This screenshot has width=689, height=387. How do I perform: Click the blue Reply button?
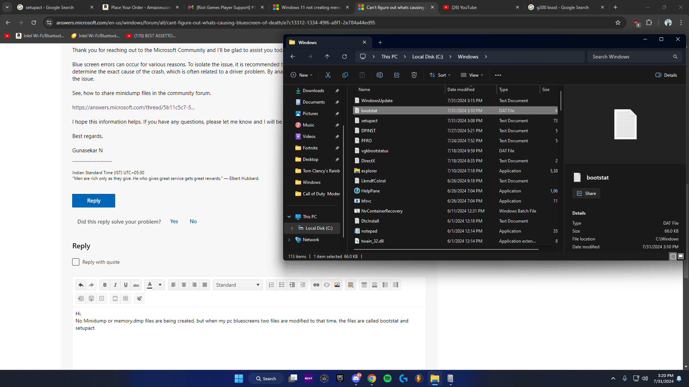[93, 201]
